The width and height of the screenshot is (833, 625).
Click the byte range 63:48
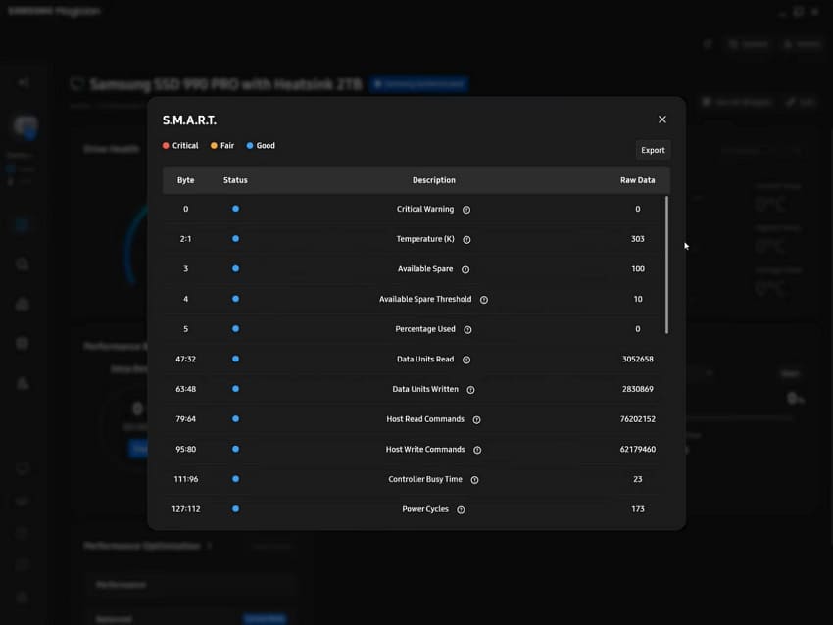point(185,389)
